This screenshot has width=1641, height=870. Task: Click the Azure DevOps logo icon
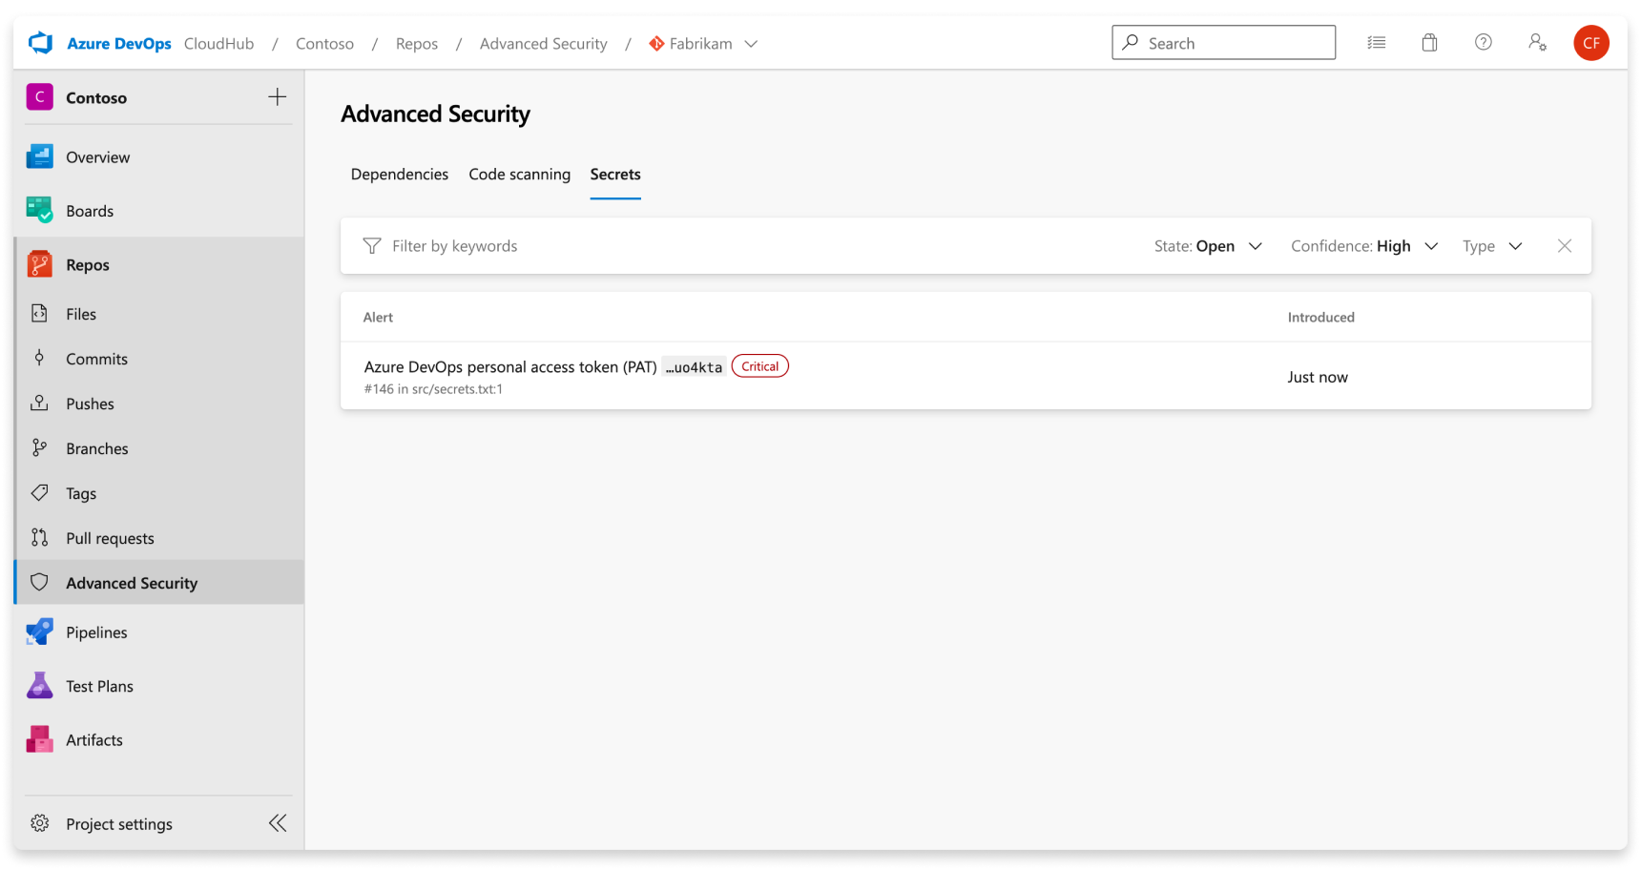[x=40, y=43]
